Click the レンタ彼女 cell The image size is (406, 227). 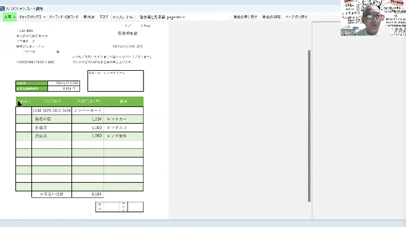click(123, 136)
